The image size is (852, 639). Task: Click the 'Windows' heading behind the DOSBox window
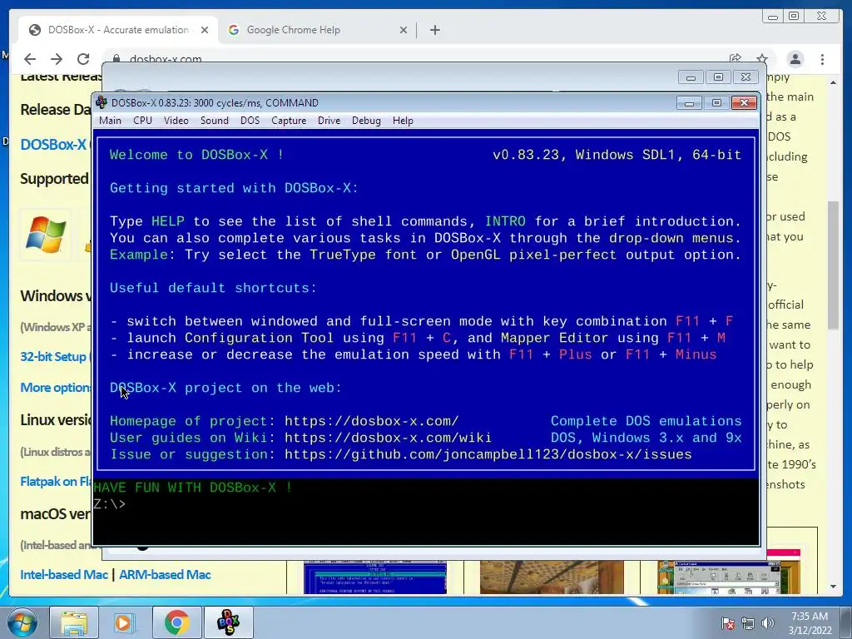[x=56, y=295]
